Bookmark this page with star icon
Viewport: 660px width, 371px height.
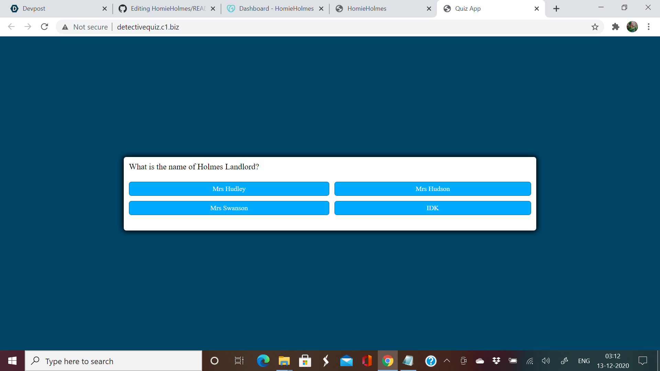click(x=595, y=27)
